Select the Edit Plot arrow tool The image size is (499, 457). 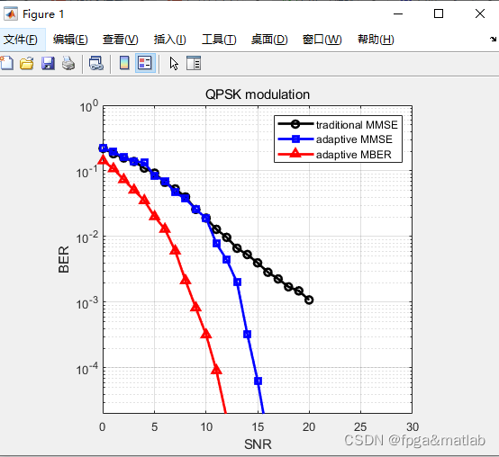click(174, 63)
